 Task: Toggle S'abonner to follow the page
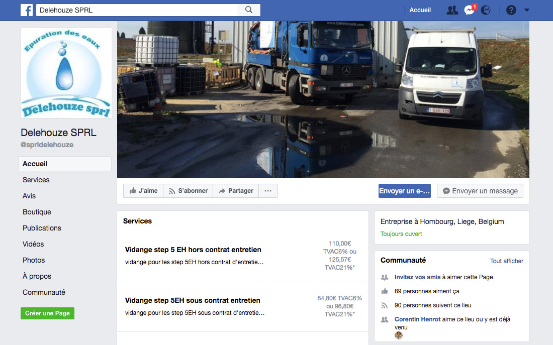point(188,191)
